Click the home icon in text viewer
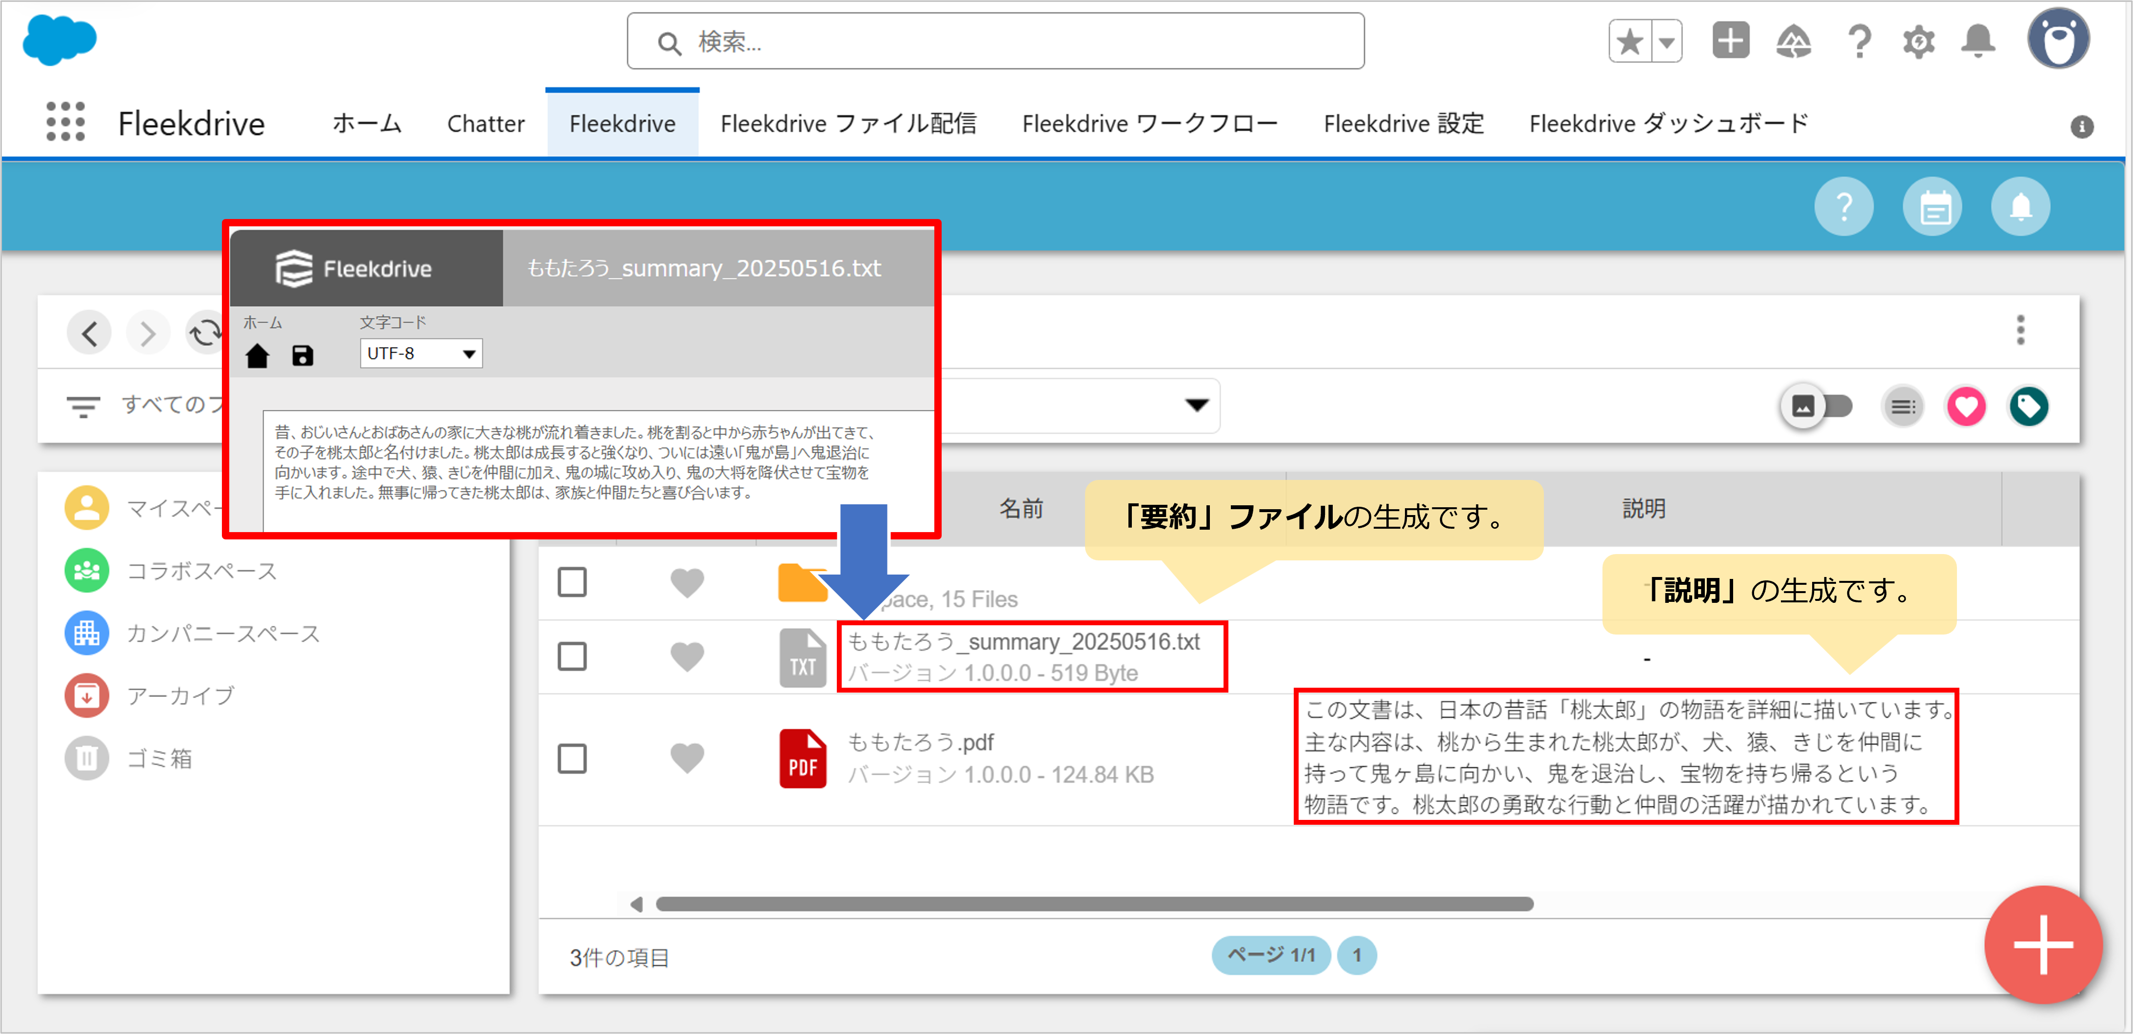This screenshot has width=2133, height=1034. pyautogui.click(x=257, y=355)
